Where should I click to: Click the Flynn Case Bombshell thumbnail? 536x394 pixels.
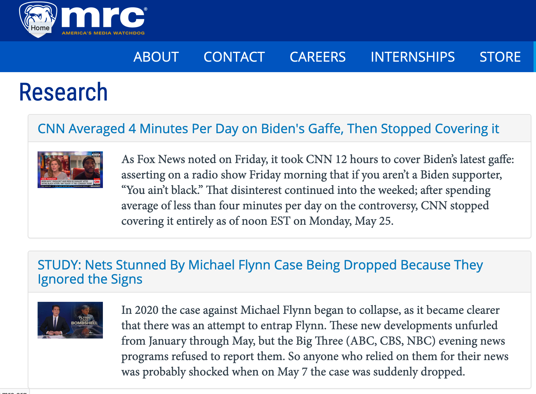pos(70,320)
